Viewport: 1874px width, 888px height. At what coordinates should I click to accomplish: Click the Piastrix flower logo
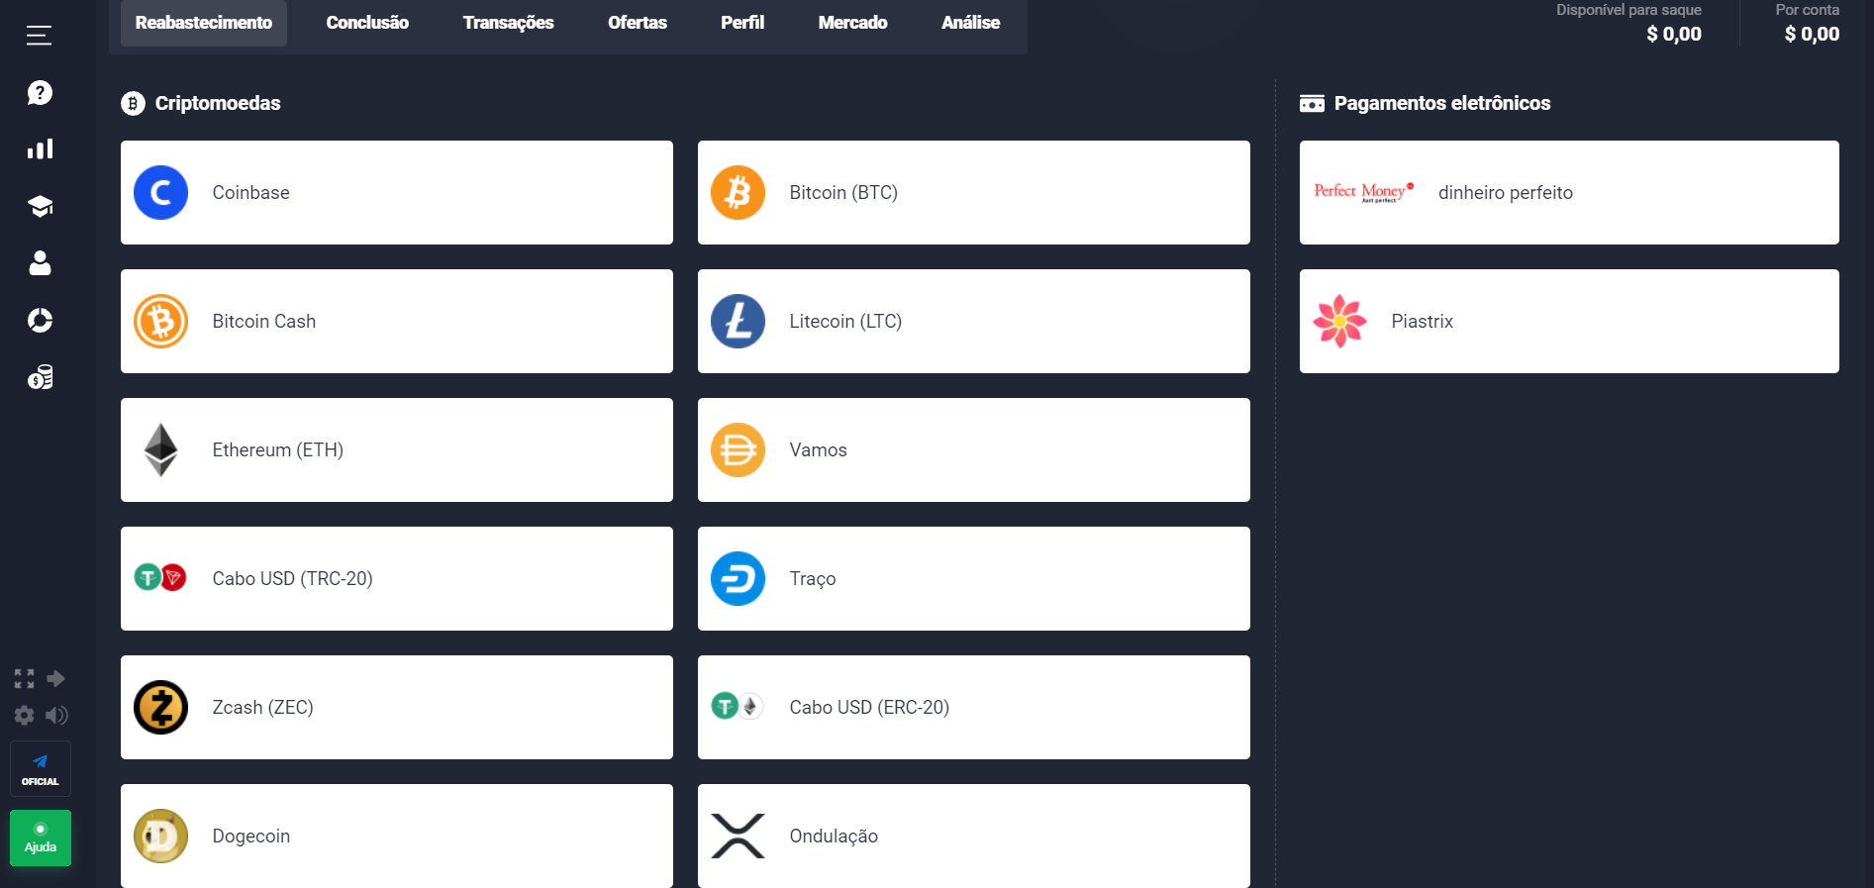point(1339,321)
